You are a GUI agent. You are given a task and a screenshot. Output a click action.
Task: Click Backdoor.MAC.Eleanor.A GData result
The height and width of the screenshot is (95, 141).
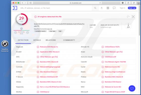[x=51, y=82]
